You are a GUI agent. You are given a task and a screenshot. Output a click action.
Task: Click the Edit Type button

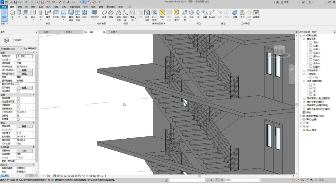30,48
